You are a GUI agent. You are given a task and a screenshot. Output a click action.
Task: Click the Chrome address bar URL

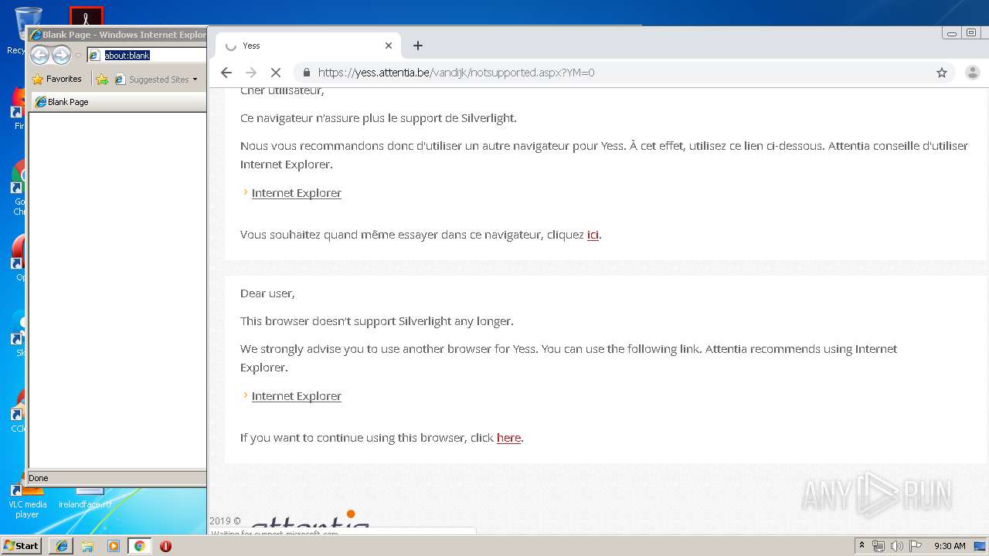click(x=456, y=73)
